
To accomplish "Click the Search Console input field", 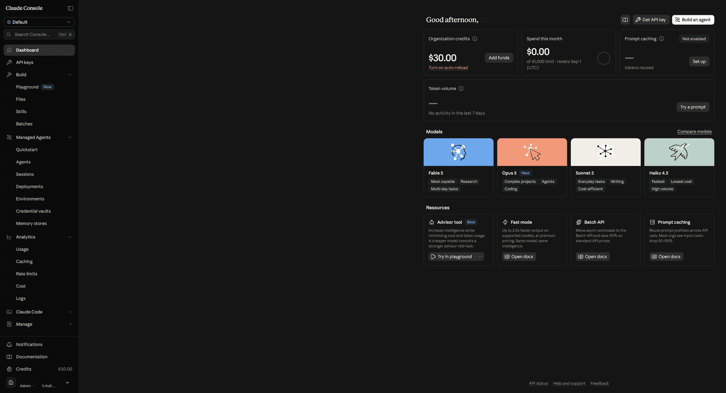I will pos(39,34).
